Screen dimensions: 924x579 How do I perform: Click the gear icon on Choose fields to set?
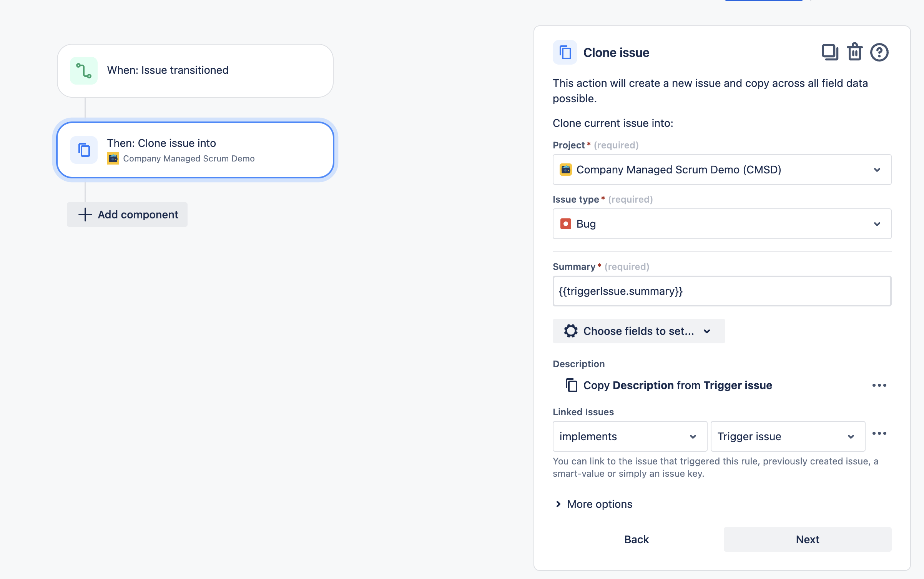tap(571, 331)
